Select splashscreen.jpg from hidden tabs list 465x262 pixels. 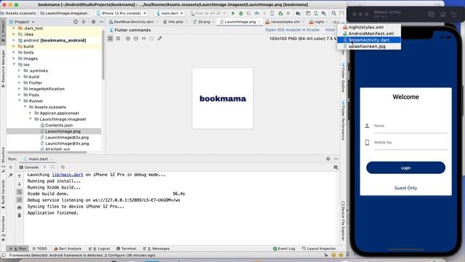(369, 47)
